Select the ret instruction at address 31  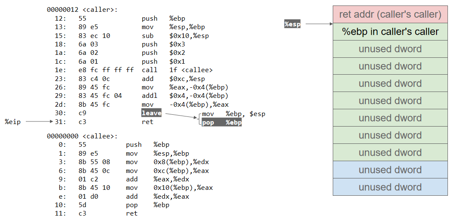tap(147, 122)
